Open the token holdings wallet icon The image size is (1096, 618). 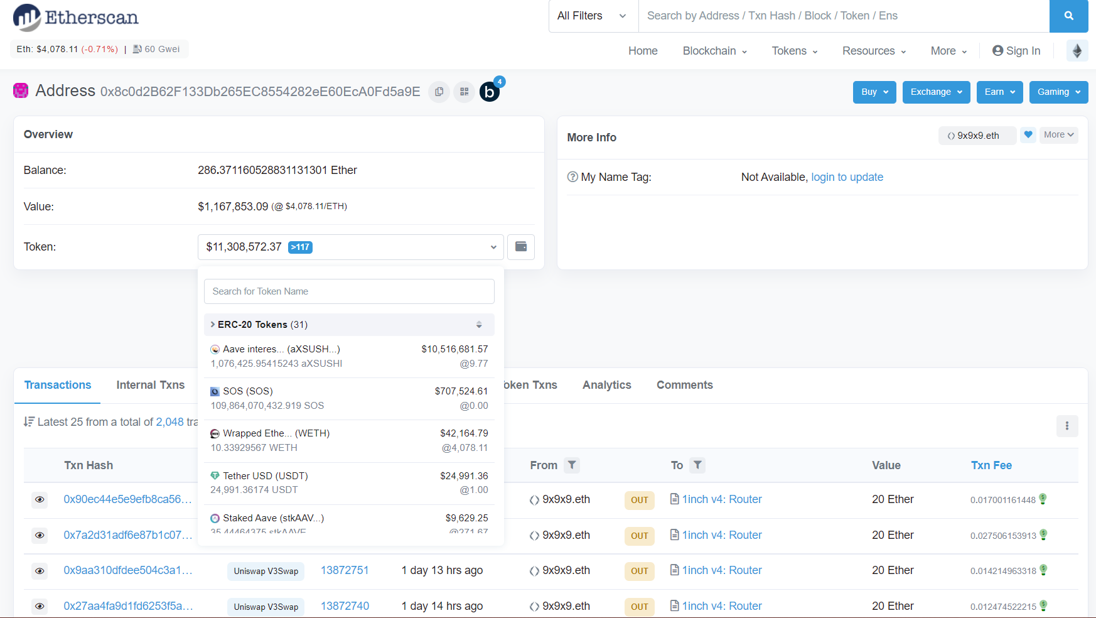[521, 247]
